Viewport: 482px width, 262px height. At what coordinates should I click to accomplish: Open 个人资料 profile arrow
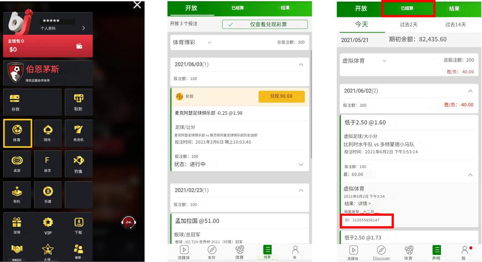tap(84, 28)
